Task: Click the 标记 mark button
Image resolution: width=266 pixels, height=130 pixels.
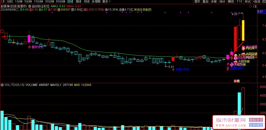Action: click(248, 2)
